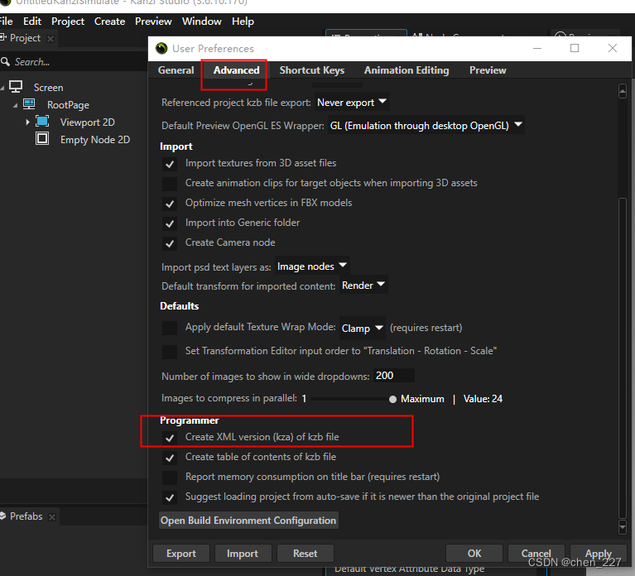Screen dimensions: 635x576
Task: Enable Apply default Texture Wrap Mode
Action: coord(170,328)
